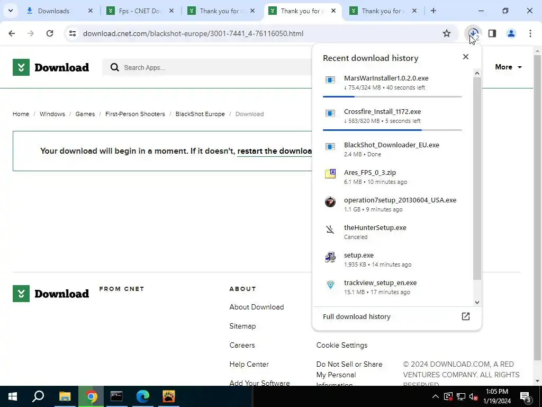Show hidden system tray icons chevron
The width and height of the screenshot is (542, 407).
click(436, 396)
